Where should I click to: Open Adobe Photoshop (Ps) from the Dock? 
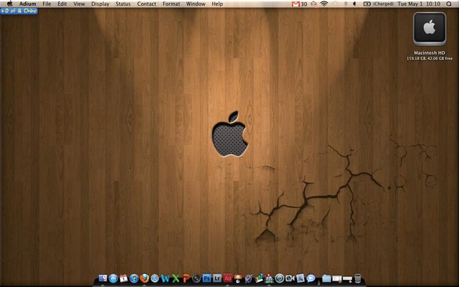207,278
